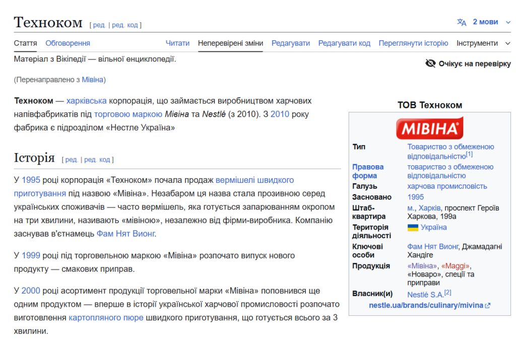This screenshot has height=346, width=516.
Task: Click footnote reference [1] in infobox
Action: [469, 154]
